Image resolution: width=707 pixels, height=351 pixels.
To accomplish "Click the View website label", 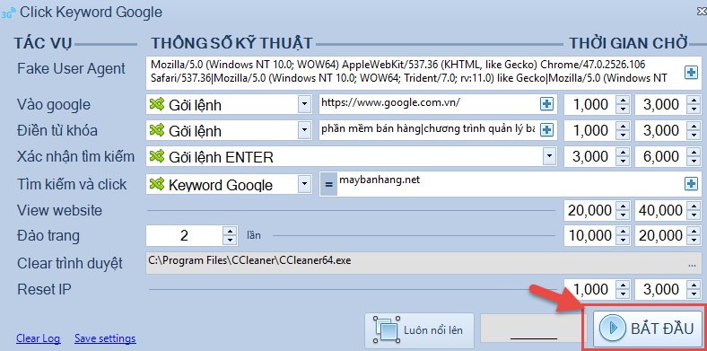I will click(59, 210).
